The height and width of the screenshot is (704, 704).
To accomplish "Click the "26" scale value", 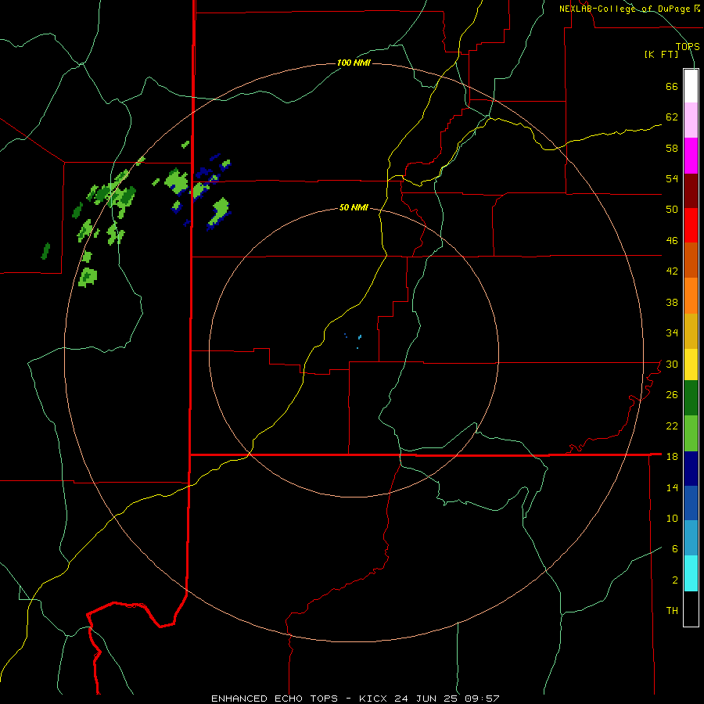I will 672,395.
